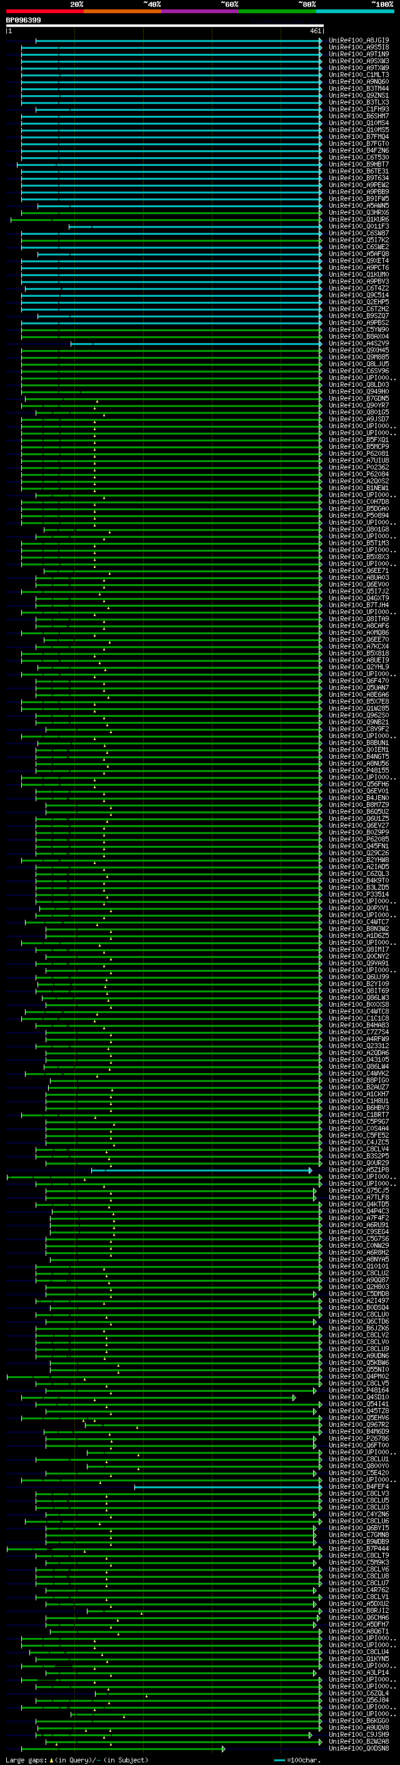
Task: Click the BP096399 query label
Action: (x=23, y=21)
